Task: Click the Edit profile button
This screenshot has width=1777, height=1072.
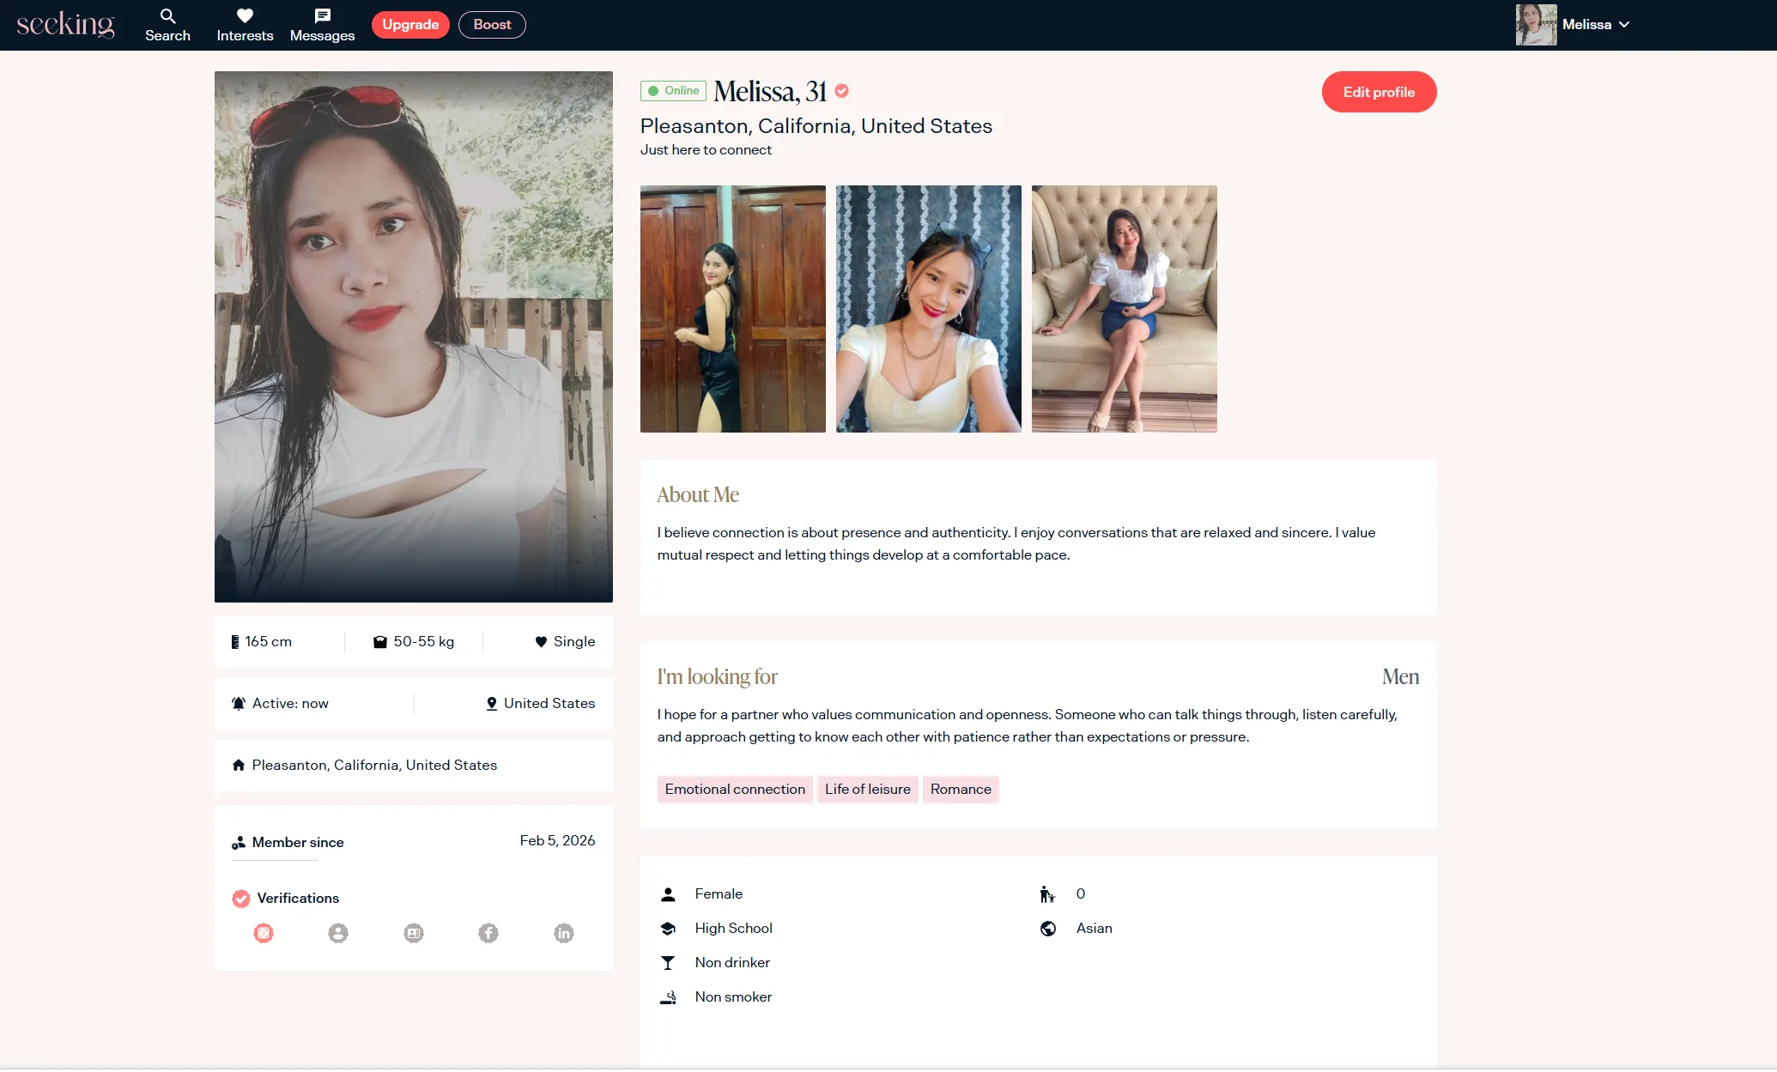Action: click(1379, 92)
